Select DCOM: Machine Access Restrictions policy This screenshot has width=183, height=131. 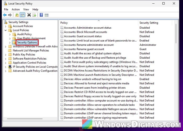tap(101, 71)
